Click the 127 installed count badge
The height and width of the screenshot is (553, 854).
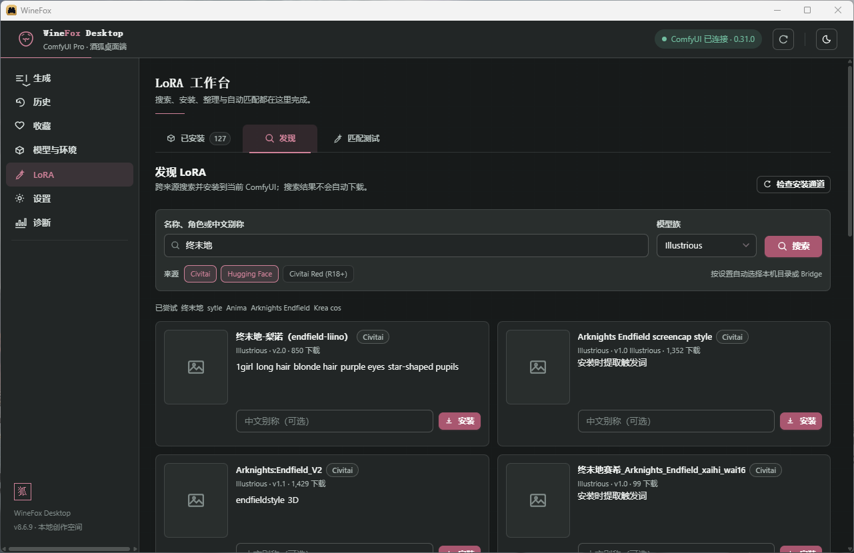click(x=219, y=139)
